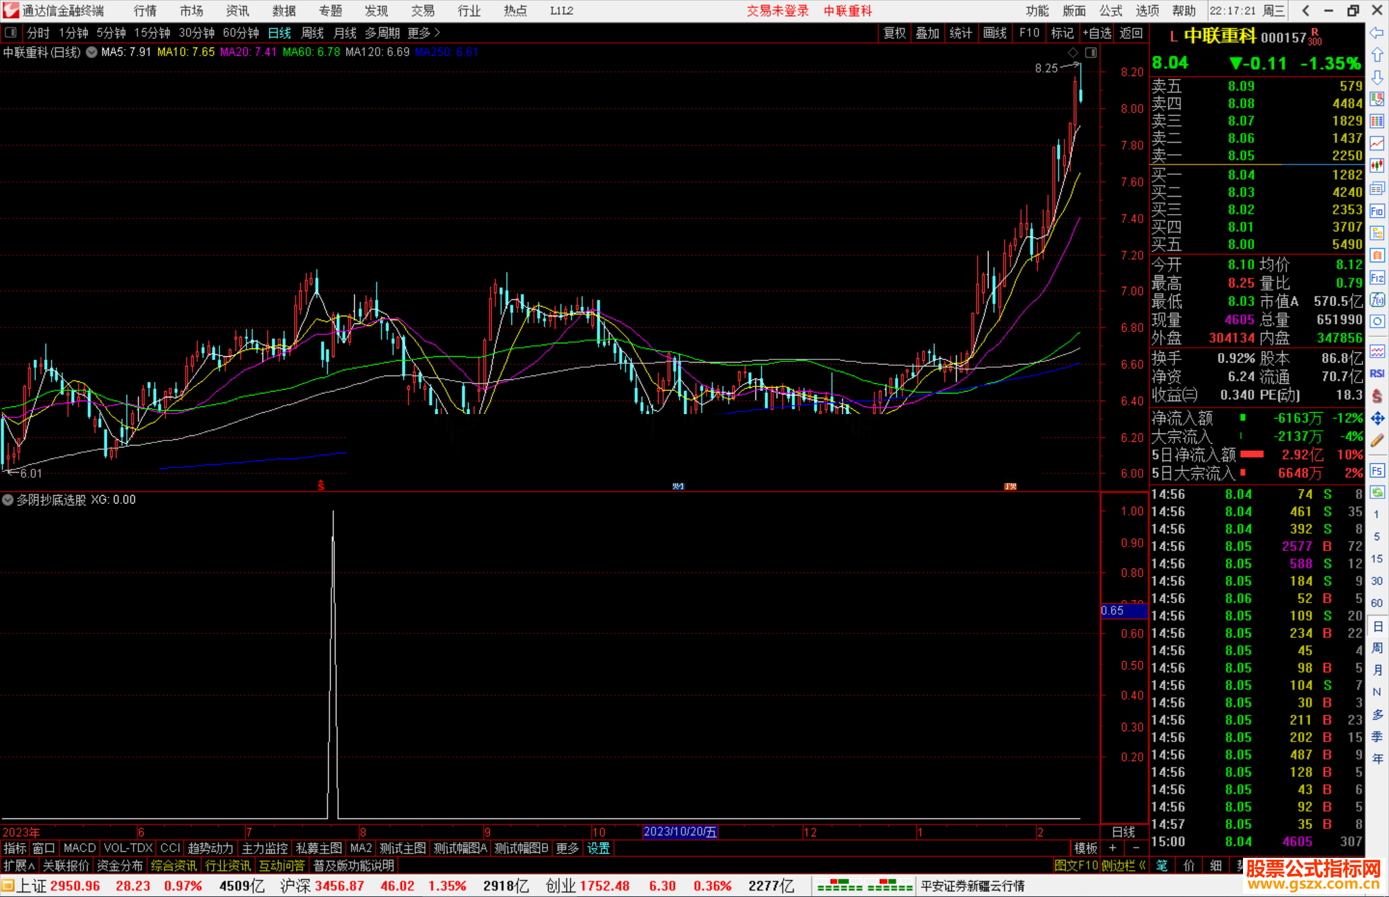This screenshot has width=1389, height=897.
Task: Click the RSI indicator sidebar icon
Action: click(x=1377, y=374)
